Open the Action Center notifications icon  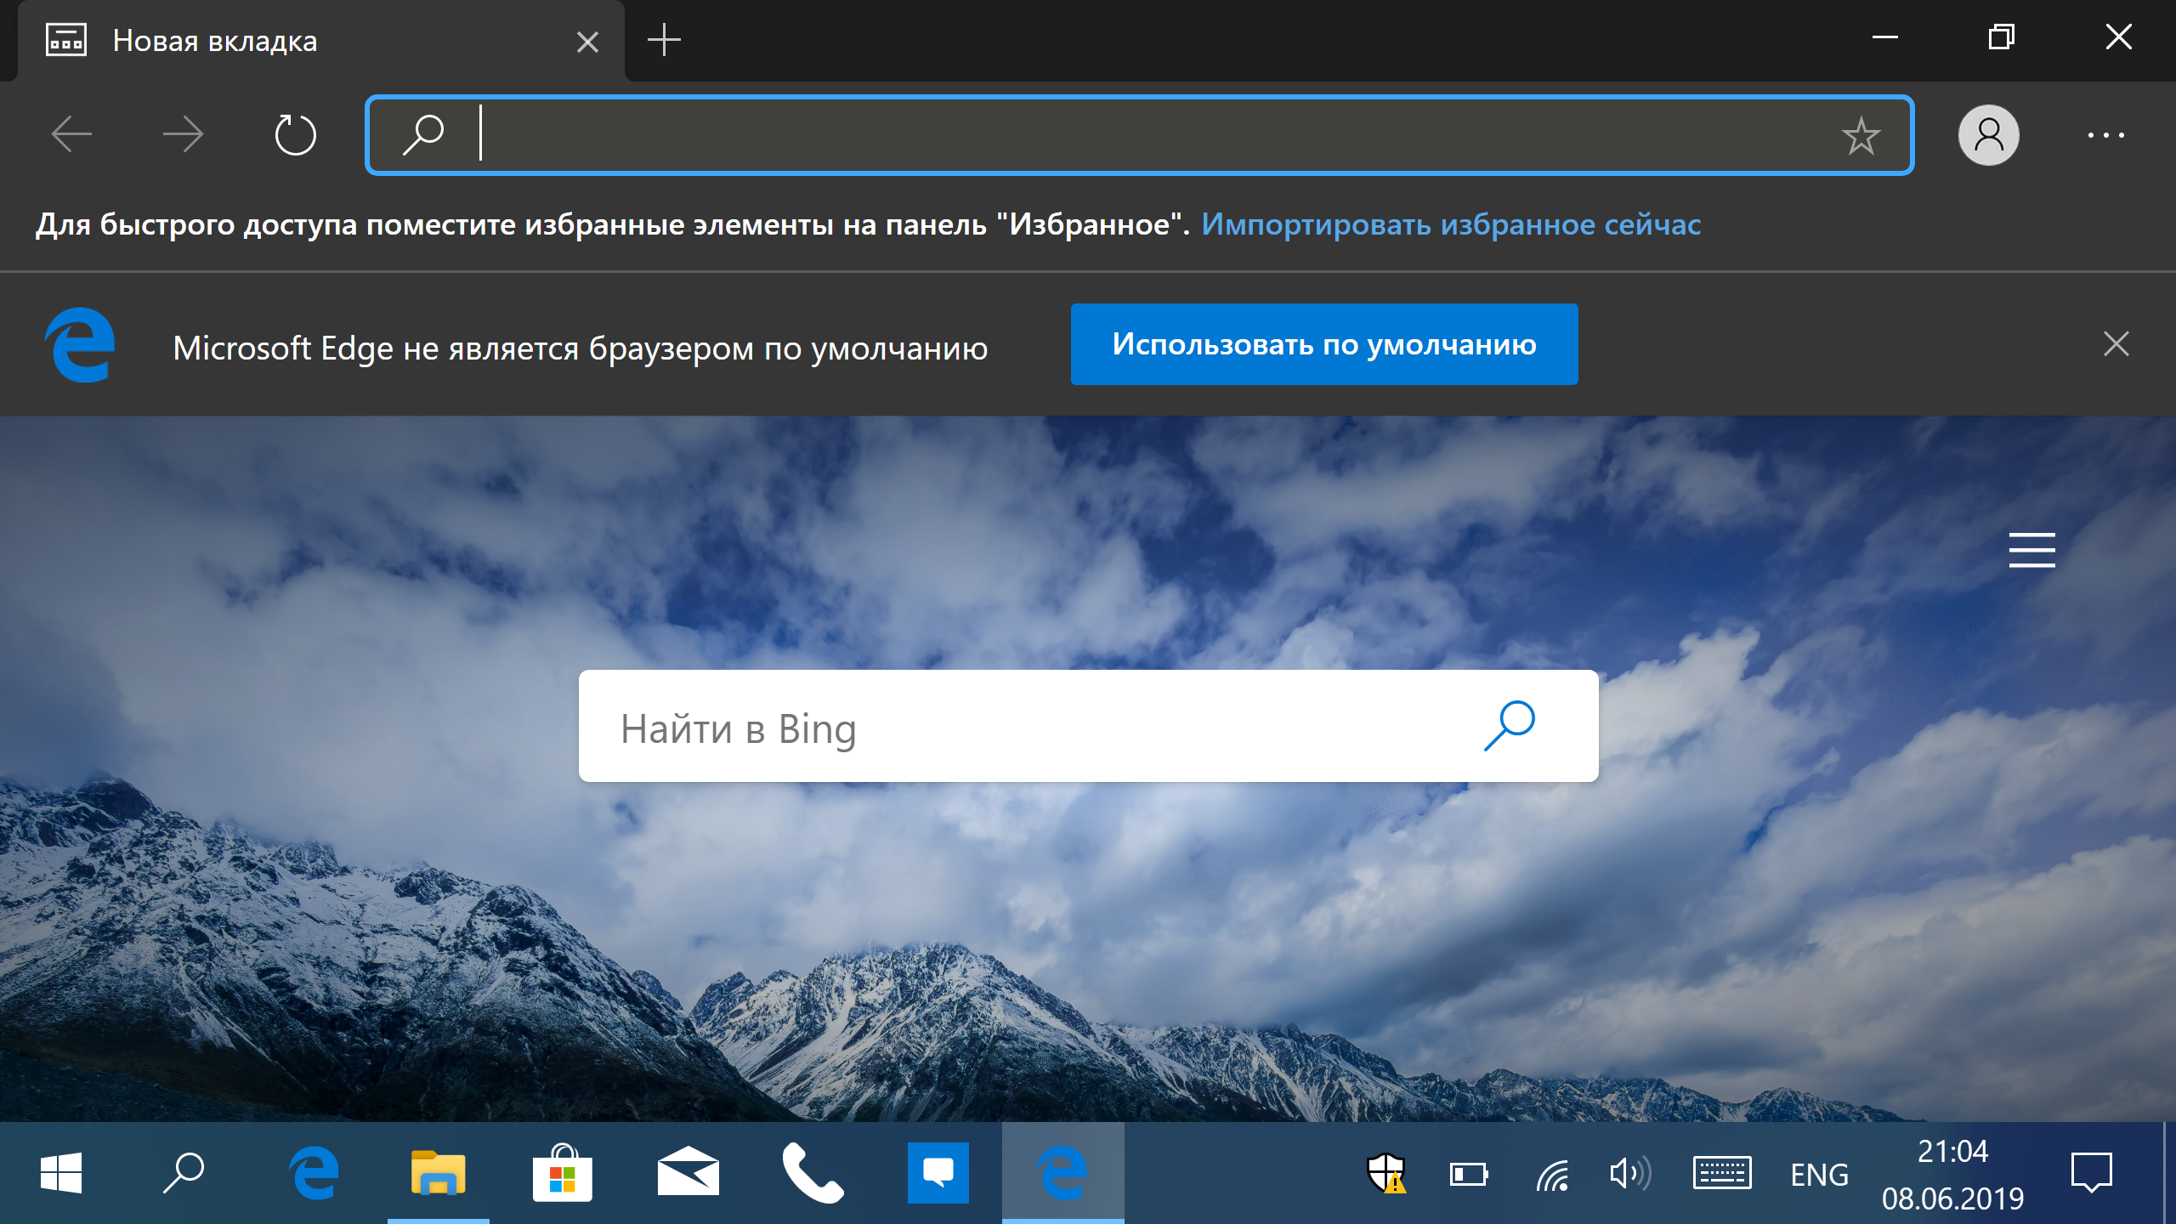tap(2092, 1173)
